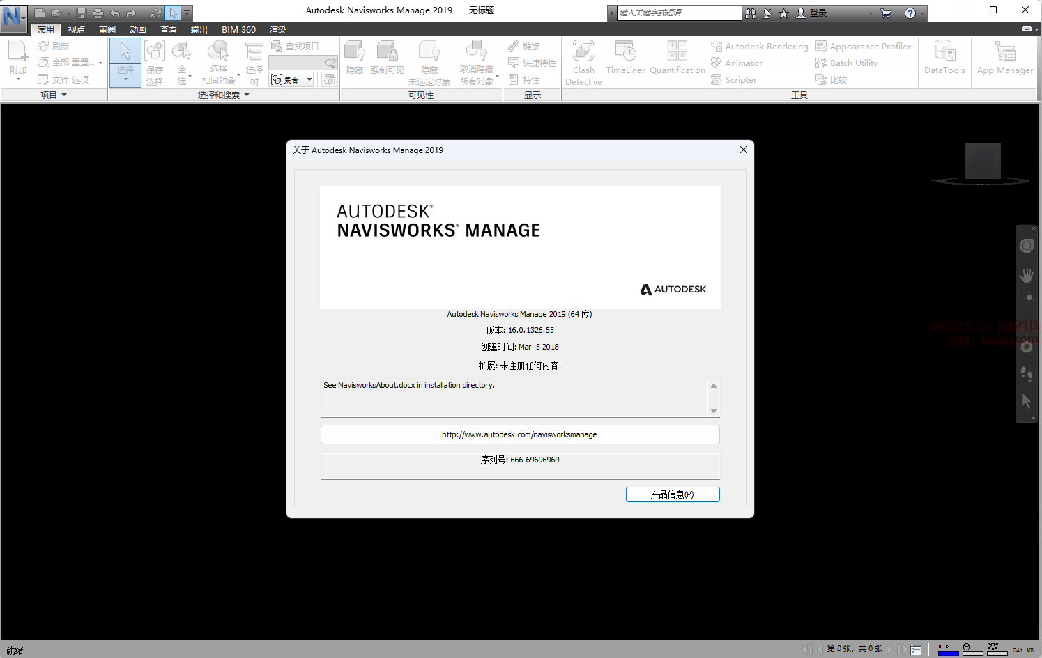Click the keyword search input field
This screenshot has width=1042, height=658.
point(678,13)
